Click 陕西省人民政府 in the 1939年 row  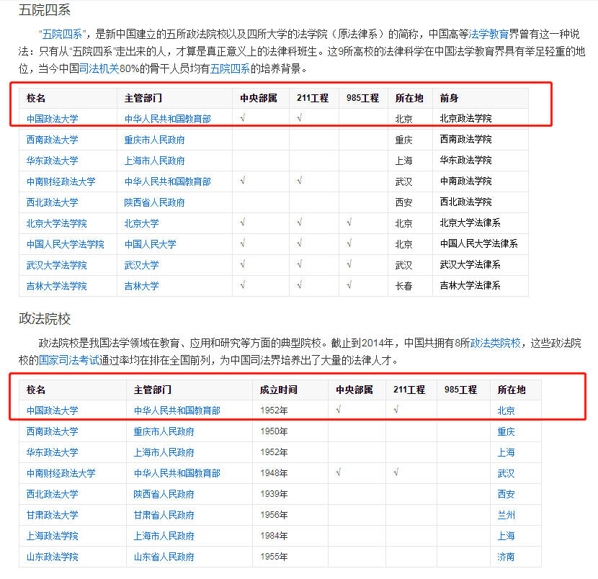point(164,494)
